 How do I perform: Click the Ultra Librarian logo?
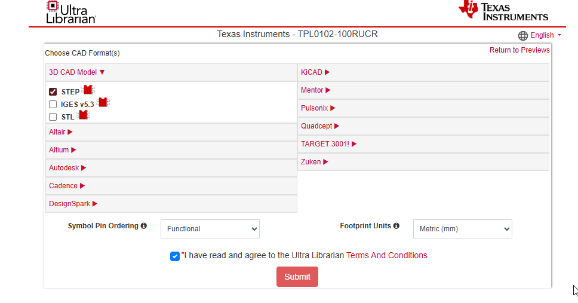pos(71,12)
